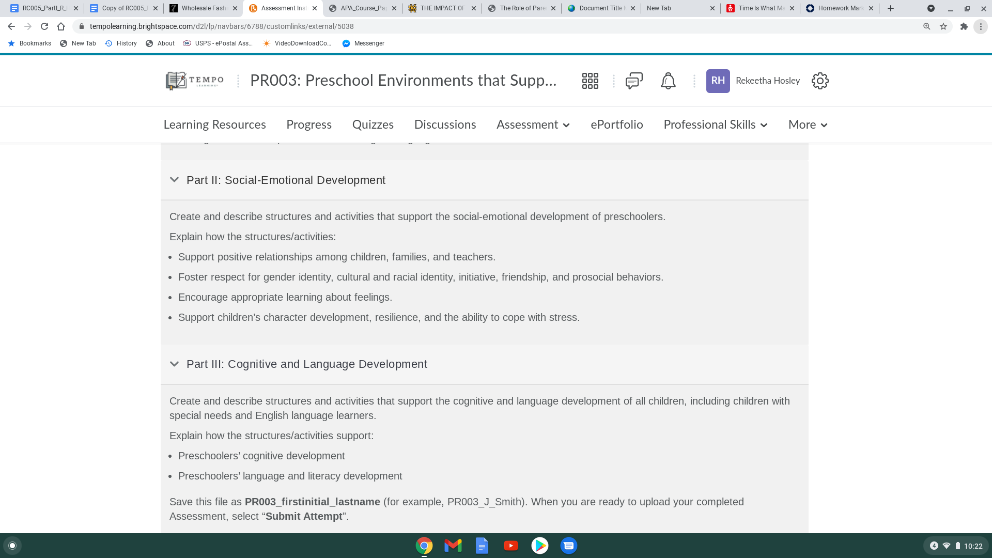The height and width of the screenshot is (558, 992).
Task: Open the Discussions nav item
Action: click(x=445, y=125)
